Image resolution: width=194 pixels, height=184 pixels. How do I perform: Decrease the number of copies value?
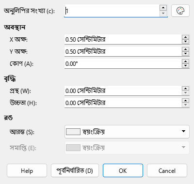click(x=163, y=13)
